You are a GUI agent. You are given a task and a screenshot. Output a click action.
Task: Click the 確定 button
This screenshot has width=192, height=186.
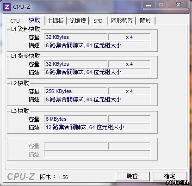click(170, 176)
